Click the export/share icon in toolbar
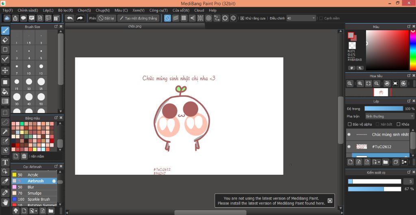Image resolution: width=416 pixels, height=215 pixels. coord(15,18)
